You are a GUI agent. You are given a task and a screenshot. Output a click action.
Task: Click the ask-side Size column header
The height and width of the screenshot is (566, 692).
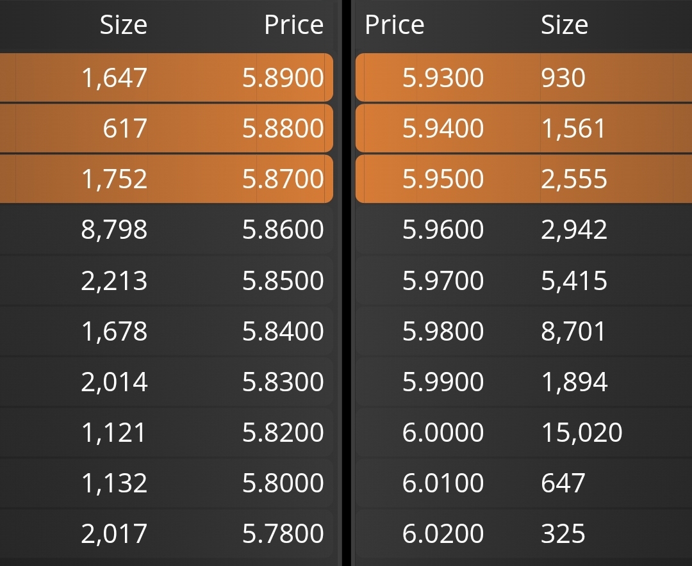(564, 25)
